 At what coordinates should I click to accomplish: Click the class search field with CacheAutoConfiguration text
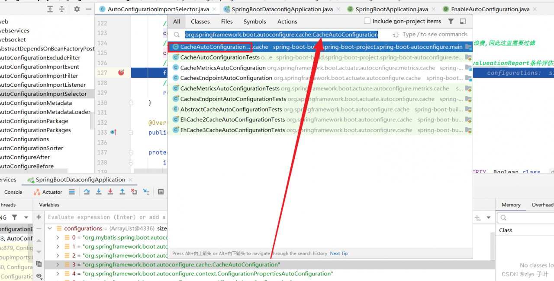click(x=281, y=35)
